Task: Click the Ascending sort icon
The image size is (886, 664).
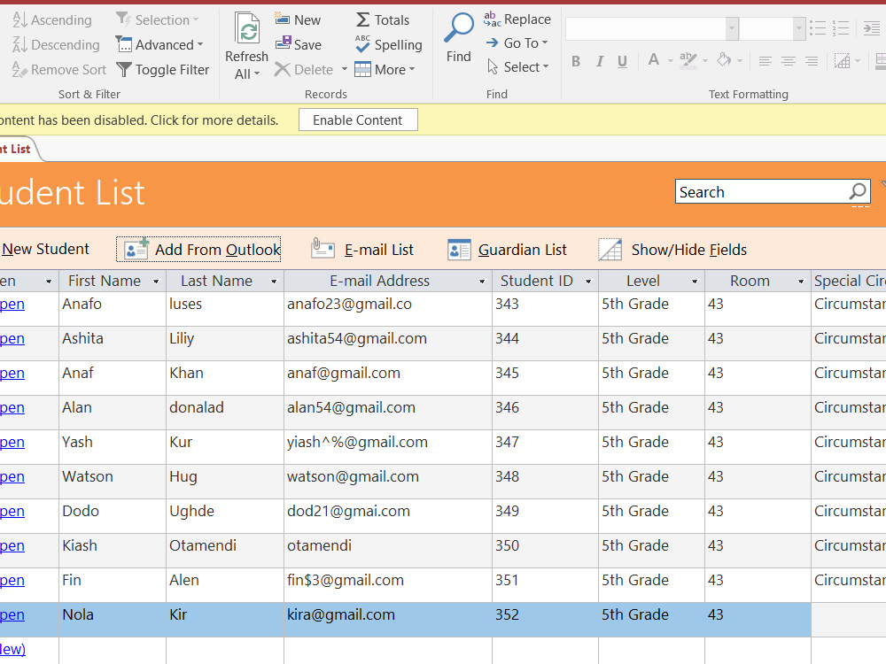Action: (19, 19)
